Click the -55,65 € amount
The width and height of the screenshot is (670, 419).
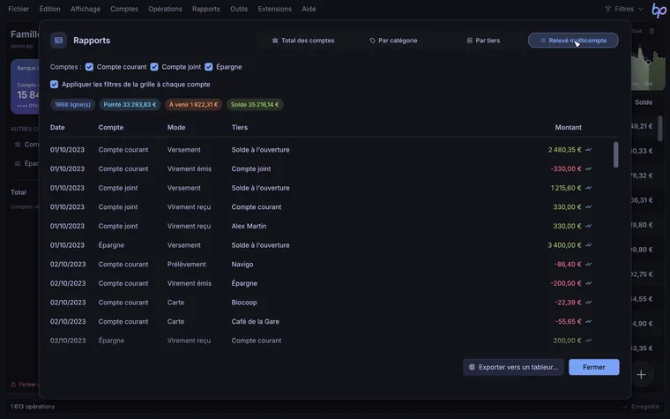click(568, 321)
